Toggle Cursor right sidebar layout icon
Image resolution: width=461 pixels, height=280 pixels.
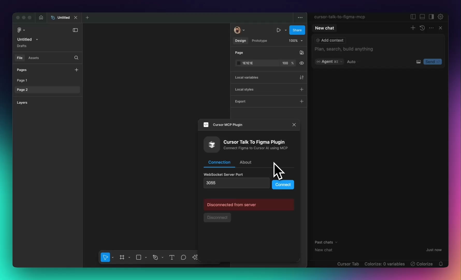tap(431, 17)
